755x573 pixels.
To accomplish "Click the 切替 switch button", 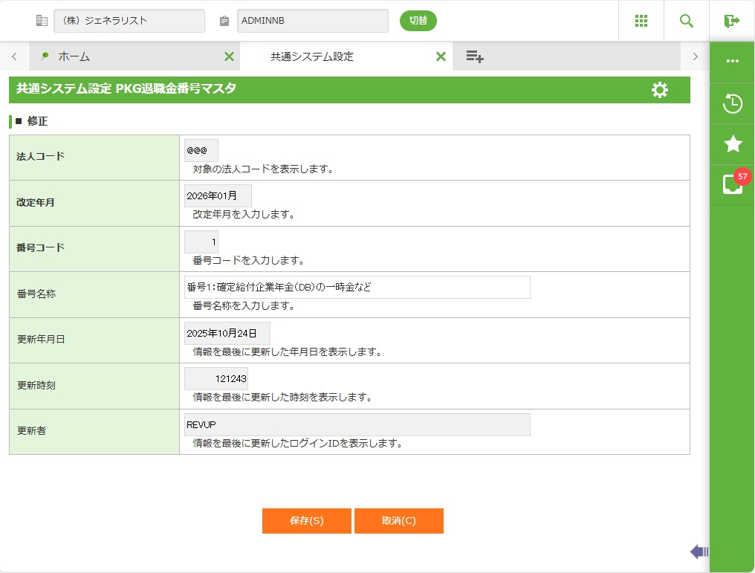I will tap(418, 21).
